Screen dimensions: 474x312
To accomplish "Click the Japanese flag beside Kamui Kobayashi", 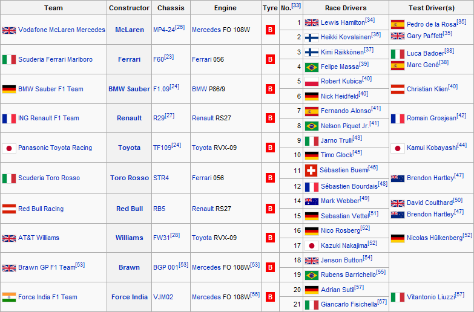I will pyautogui.click(x=398, y=148).
